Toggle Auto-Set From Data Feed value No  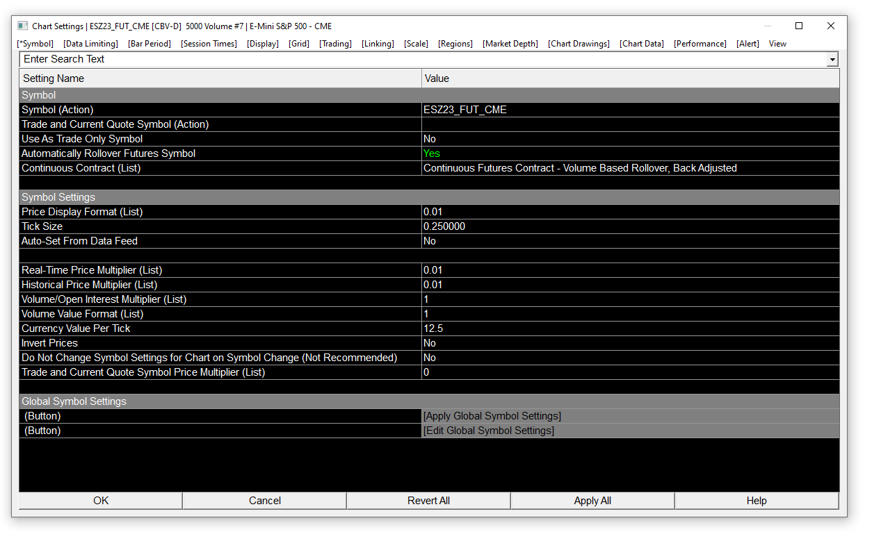(x=630, y=241)
